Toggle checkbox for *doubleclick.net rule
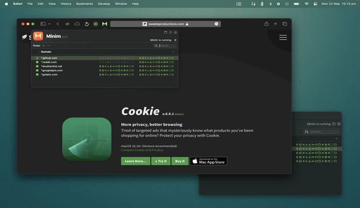Viewport: 360px width, 208px height. pos(37,66)
